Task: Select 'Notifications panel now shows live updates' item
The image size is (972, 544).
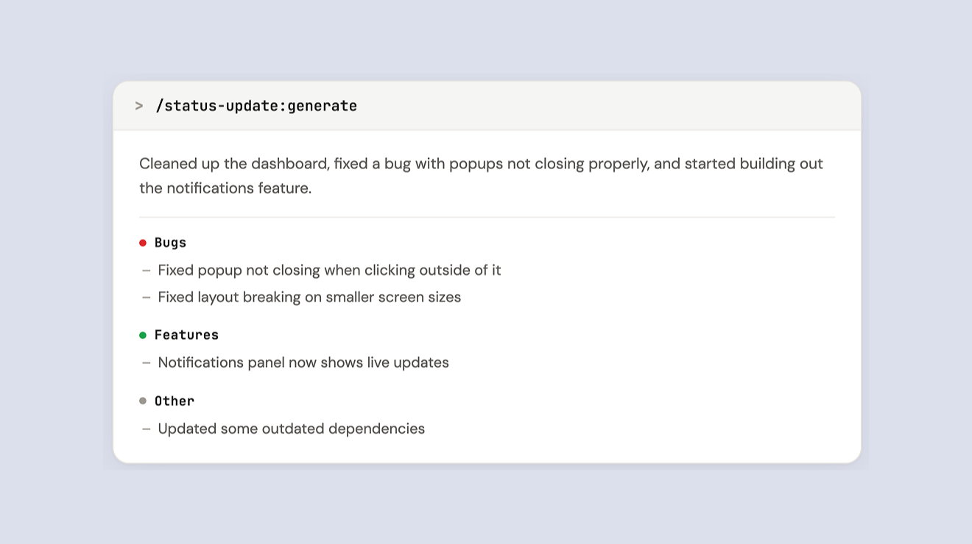Action: click(x=303, y=363)
